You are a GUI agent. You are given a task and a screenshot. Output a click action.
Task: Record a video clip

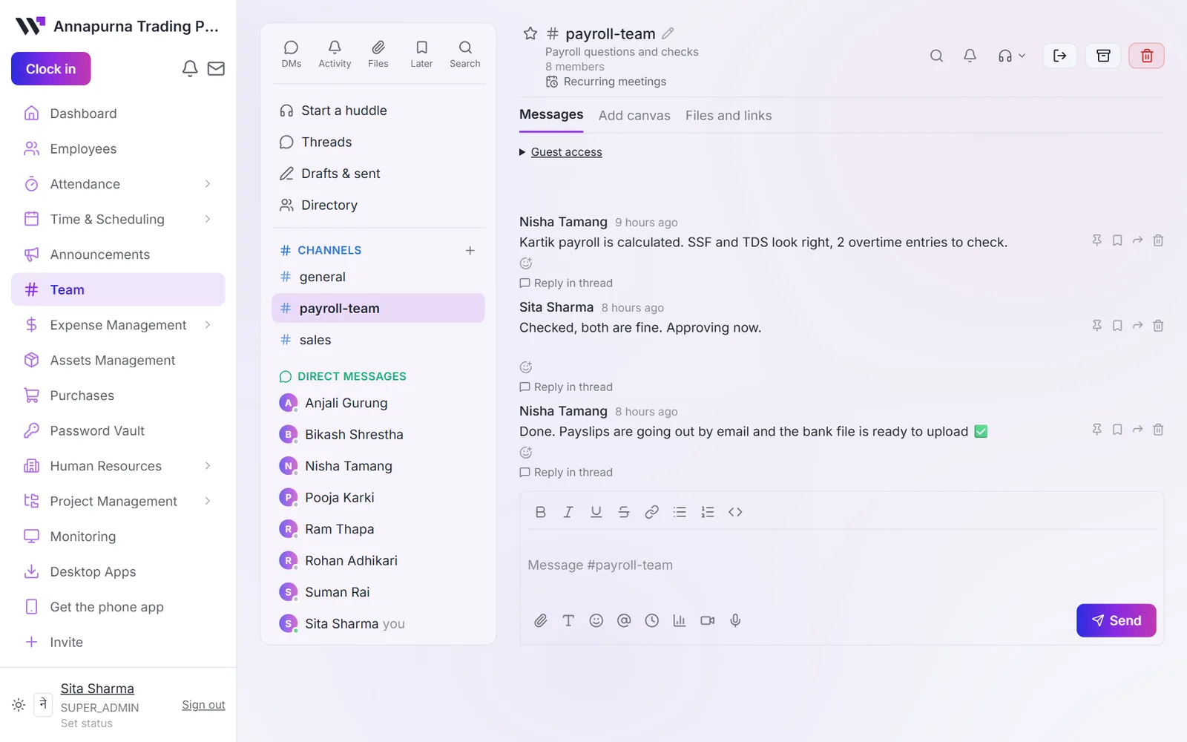click(707, 620)
